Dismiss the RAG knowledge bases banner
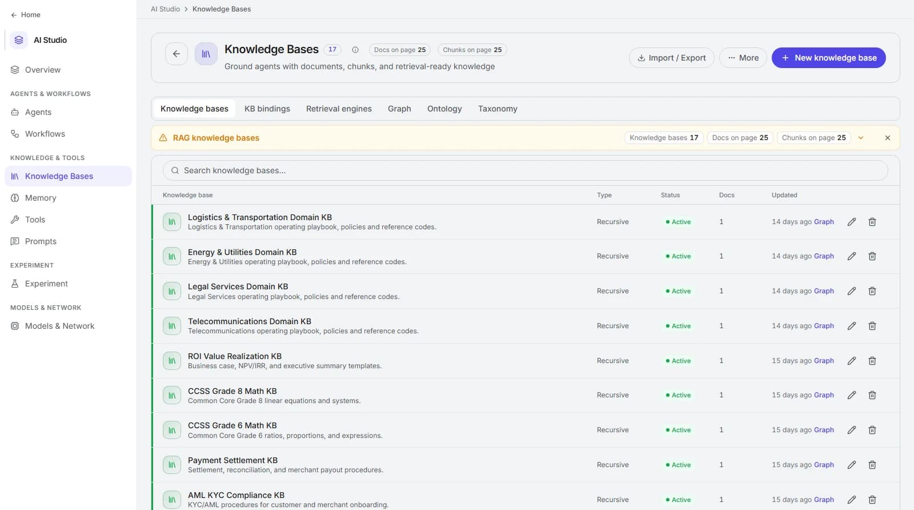 [888, 138]
